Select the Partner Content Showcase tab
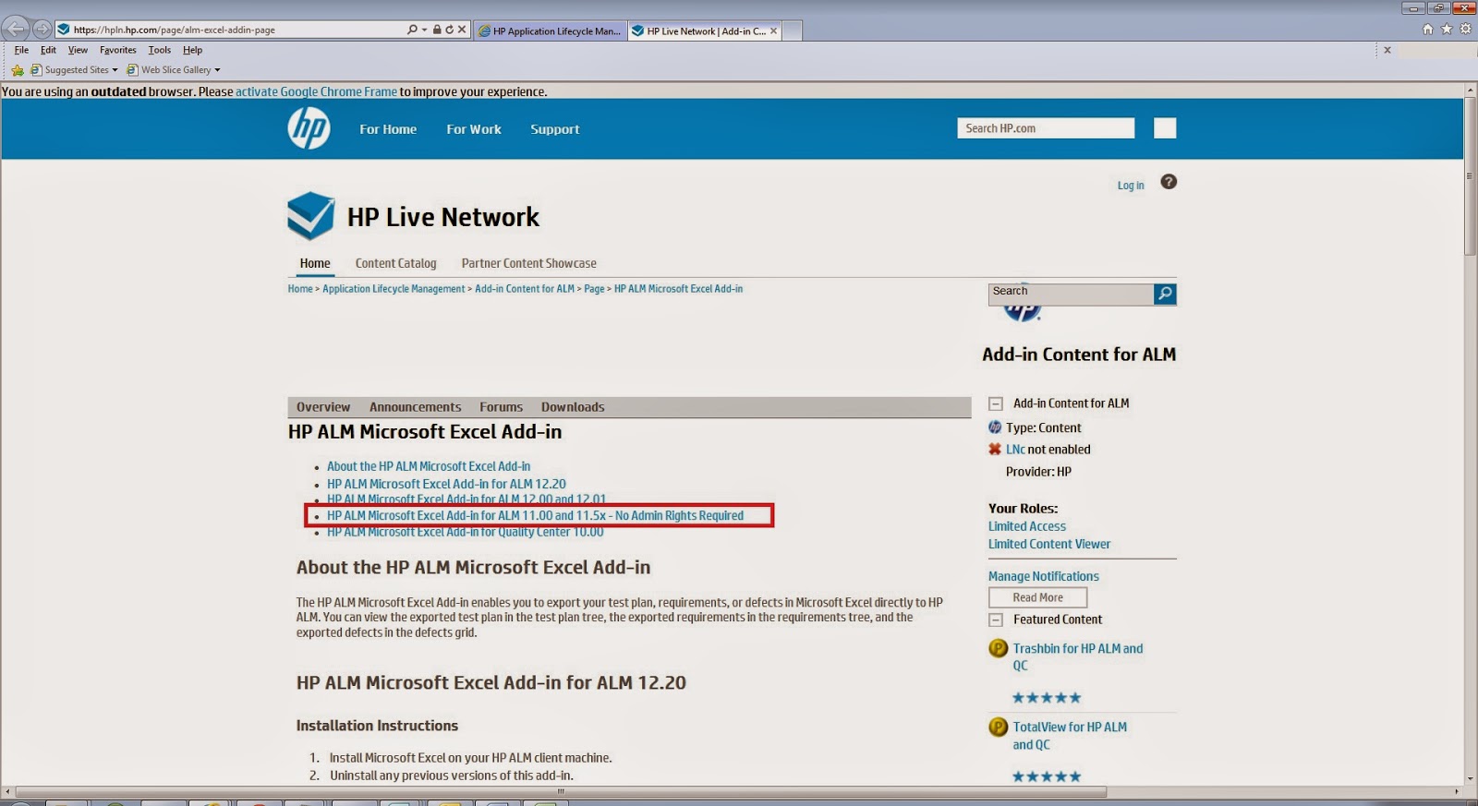 tap(529, 263)
